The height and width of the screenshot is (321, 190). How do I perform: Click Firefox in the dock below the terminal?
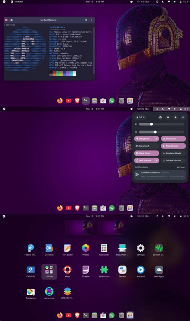(60, 101)
